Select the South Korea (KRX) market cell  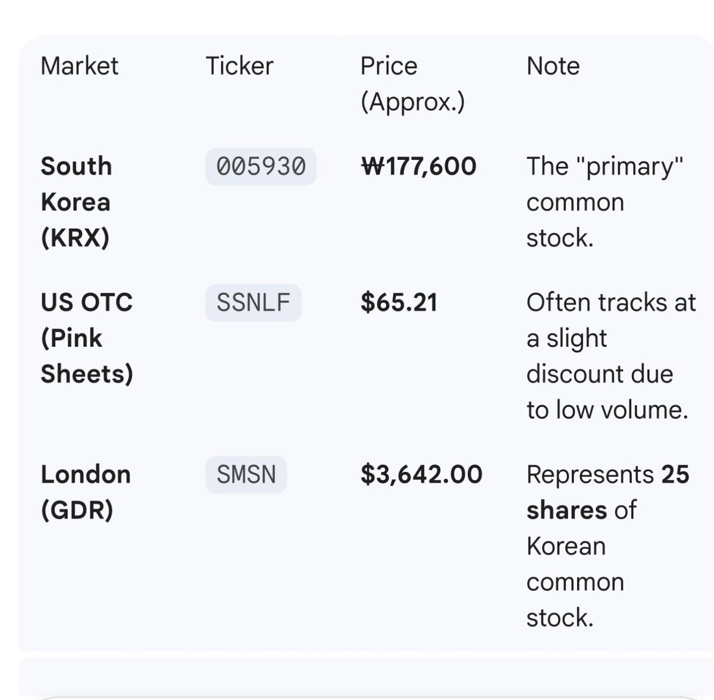pos(76,201)
